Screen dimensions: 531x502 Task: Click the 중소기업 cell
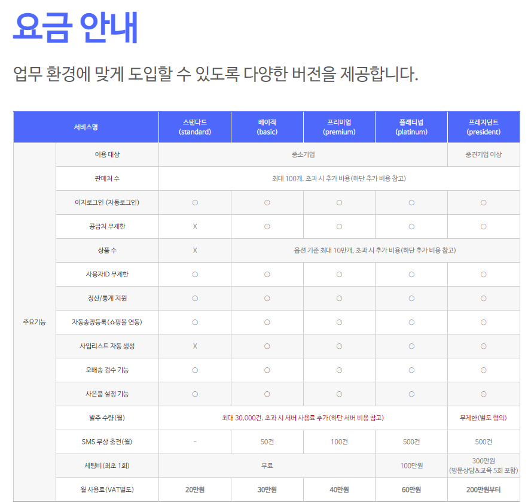(303, 154)
